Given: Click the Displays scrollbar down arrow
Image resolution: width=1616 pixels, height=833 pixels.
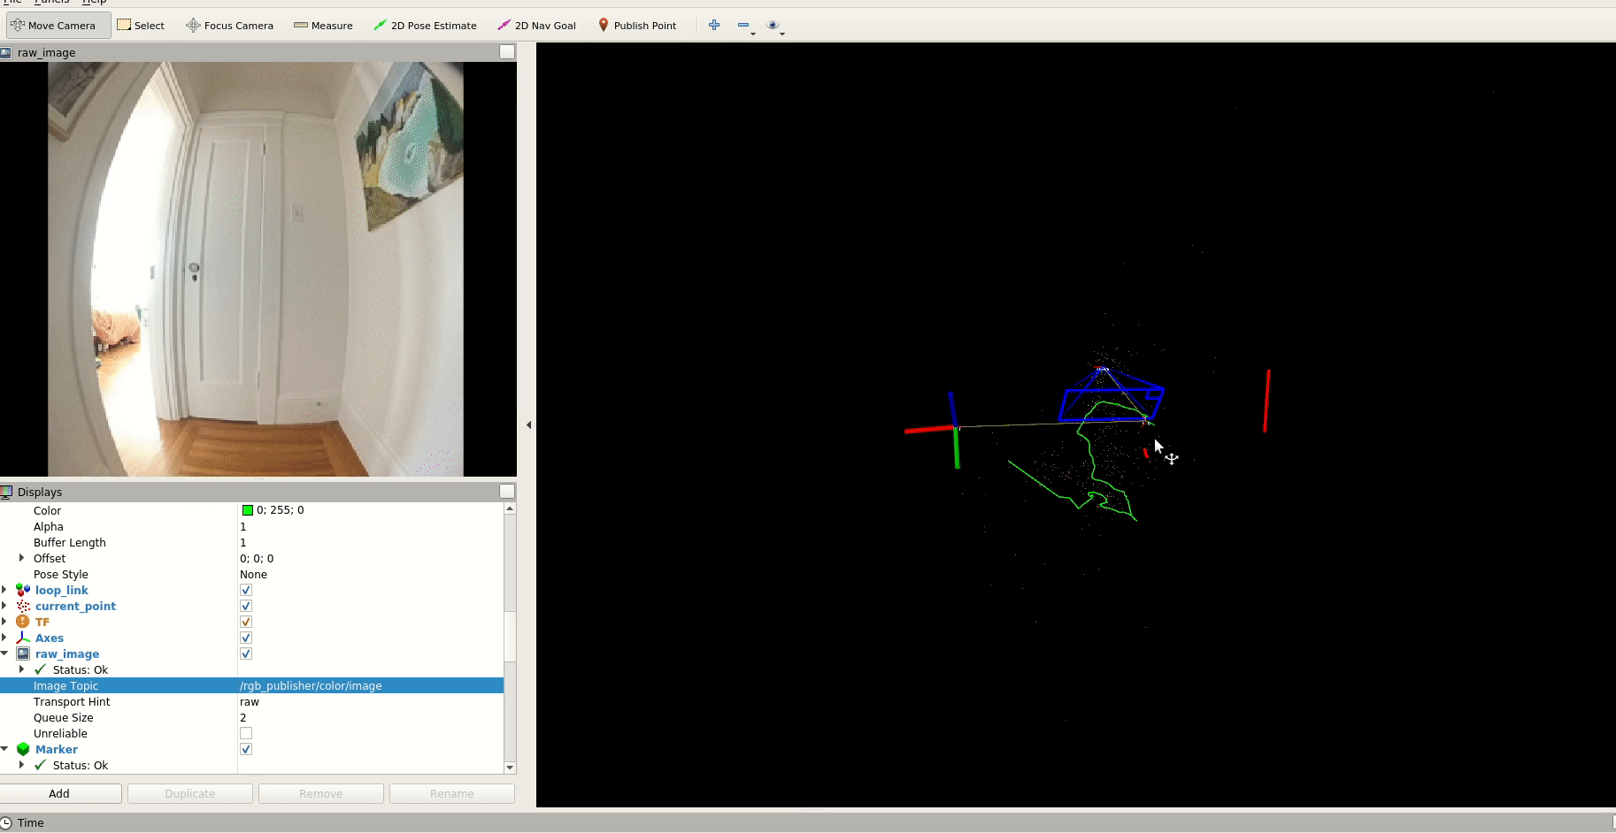Looking at the screenshot, I should 510,768.
